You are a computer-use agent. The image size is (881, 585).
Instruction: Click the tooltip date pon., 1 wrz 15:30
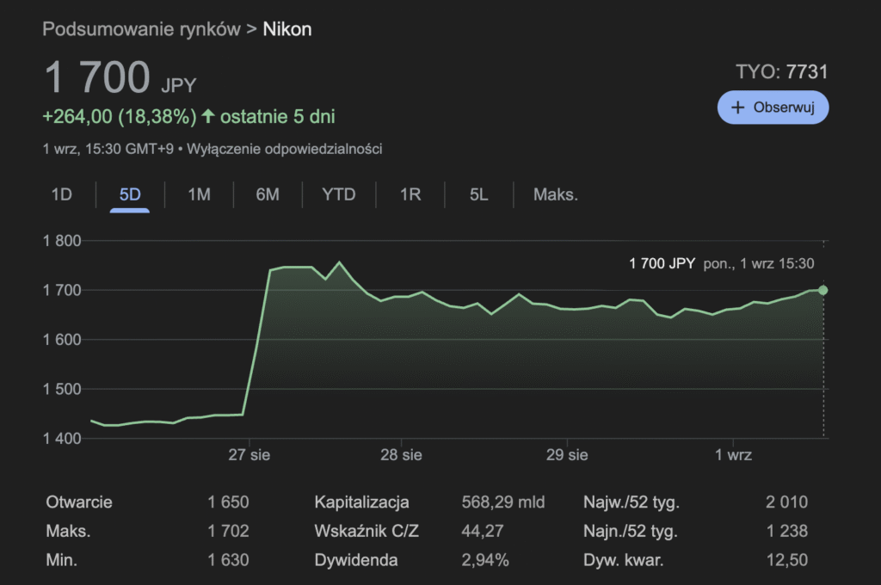[x=759, y=263]
